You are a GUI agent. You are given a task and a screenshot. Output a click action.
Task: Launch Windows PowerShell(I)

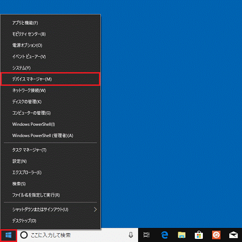click(51, 125)
